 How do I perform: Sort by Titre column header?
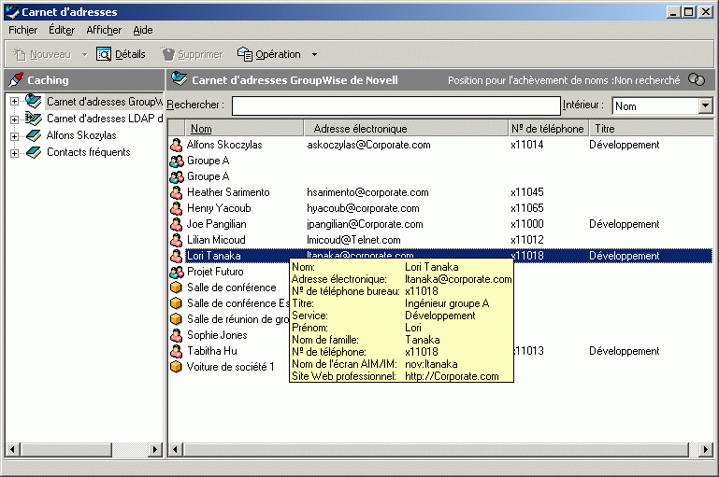(651, 129)
